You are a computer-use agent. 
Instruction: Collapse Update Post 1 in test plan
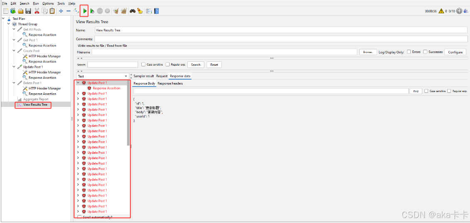pos(14,67)
